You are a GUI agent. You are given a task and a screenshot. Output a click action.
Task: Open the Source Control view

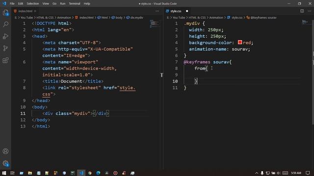(x=5, y=48)
